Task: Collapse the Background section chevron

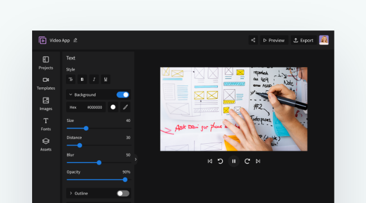Action: (x=70, y=95)
